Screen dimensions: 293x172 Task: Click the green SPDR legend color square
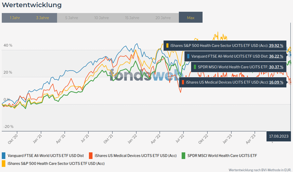pos(183,156)
